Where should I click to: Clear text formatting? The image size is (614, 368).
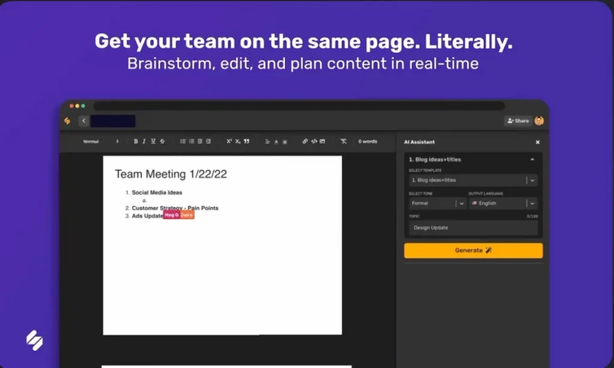coord(344,141)
